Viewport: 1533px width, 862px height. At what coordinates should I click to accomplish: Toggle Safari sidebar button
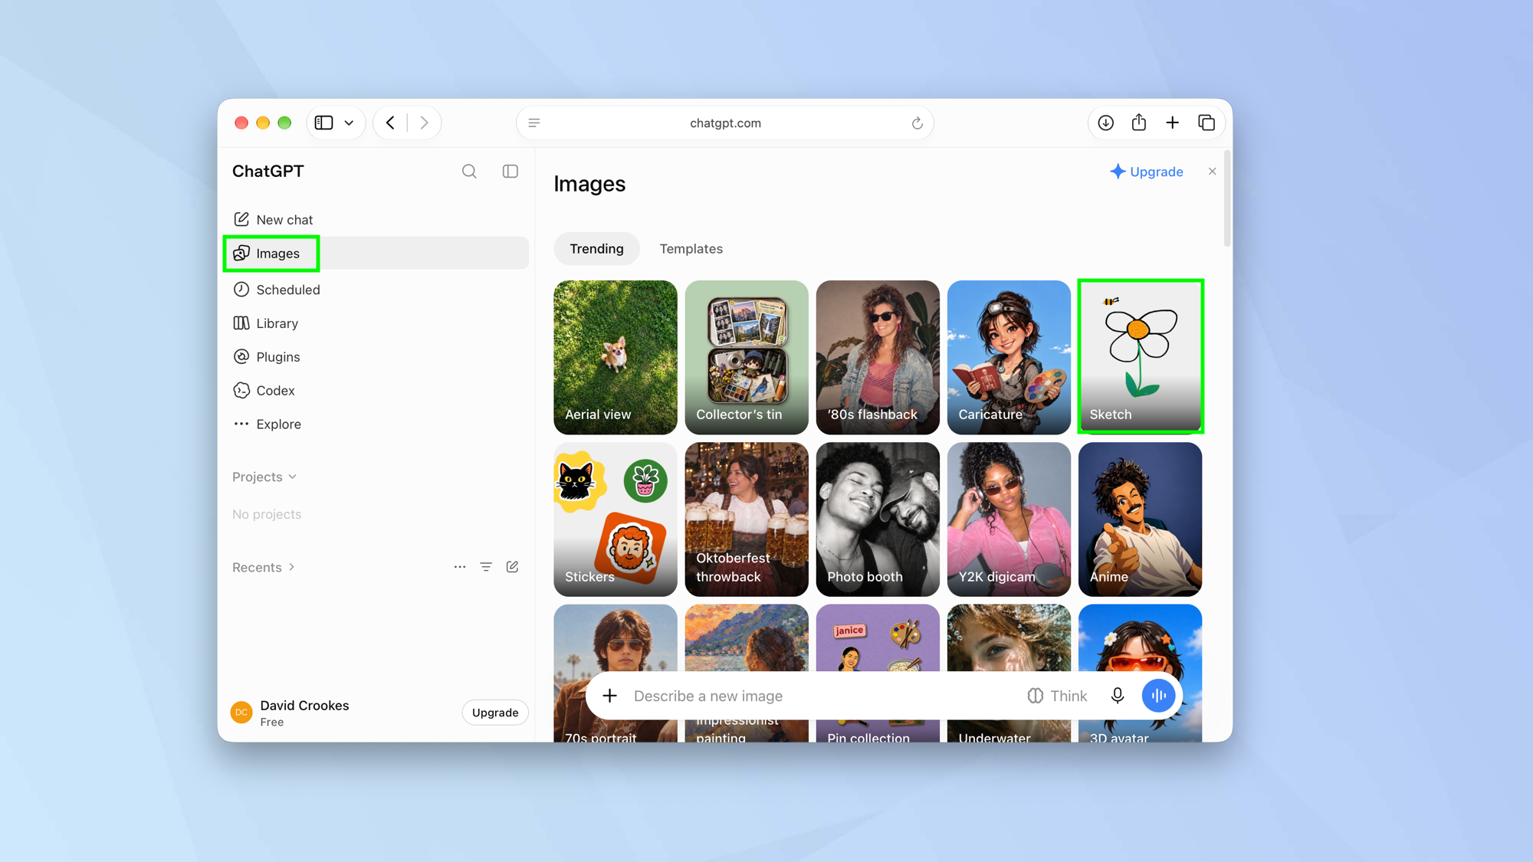(x=324, y=123)
